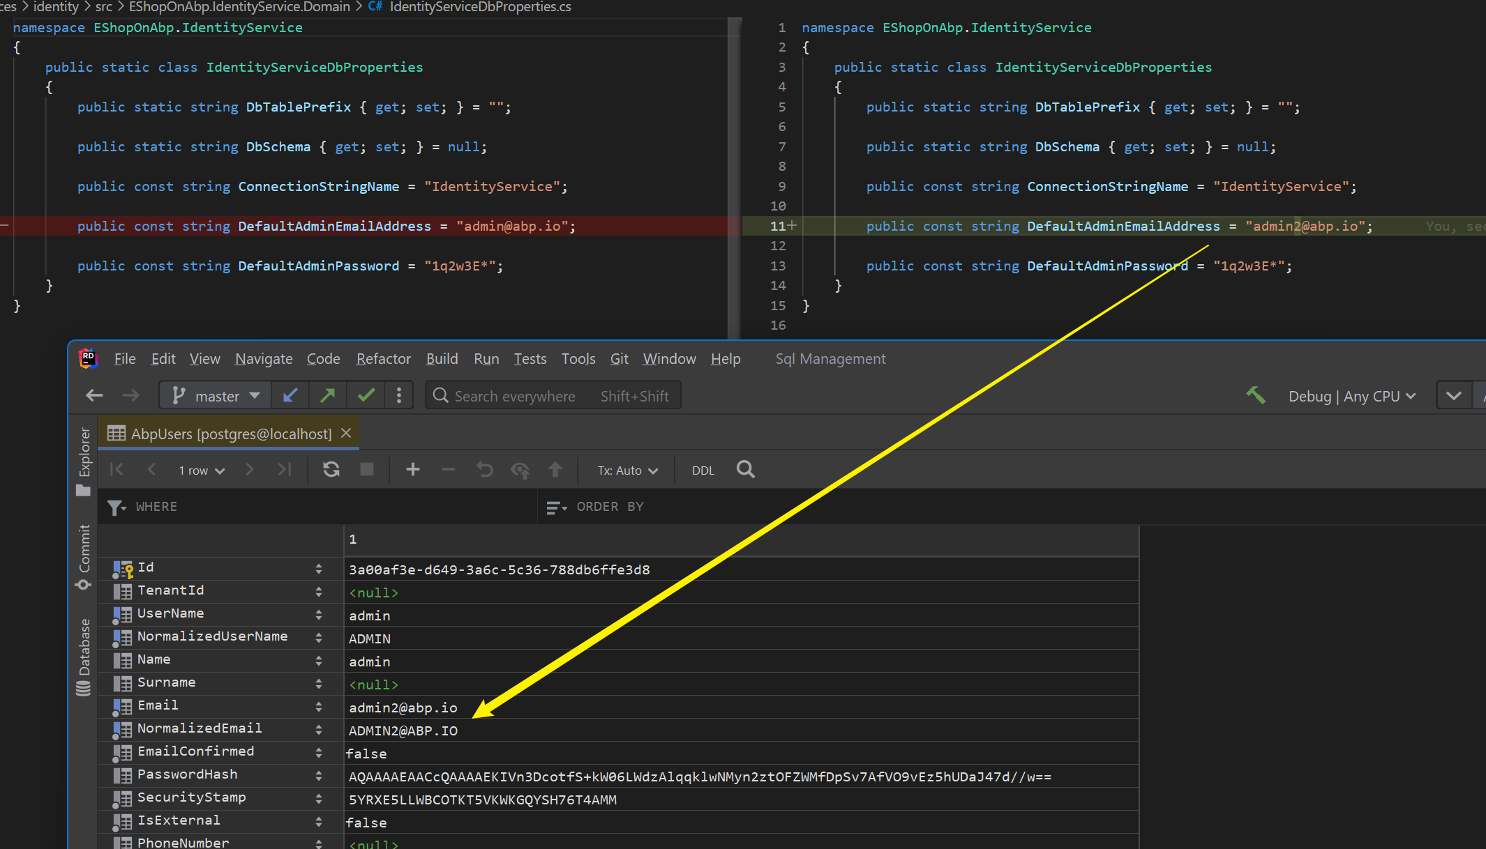Click the Refresh table data icon
The width and height of the screenshot is (1486, 849).
click(x=331, y=470)
